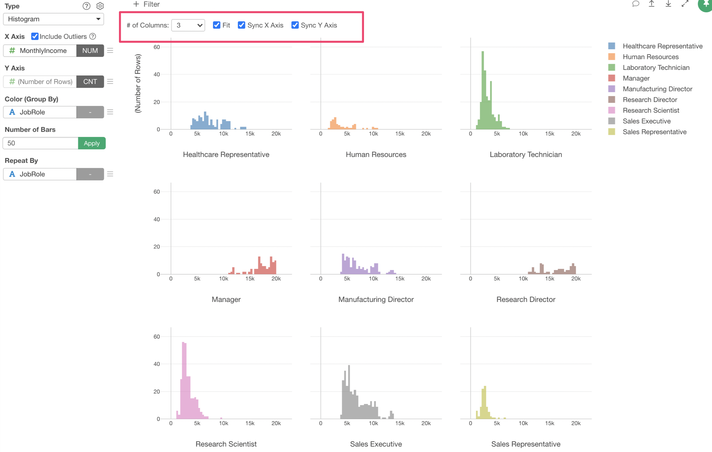Viewport: 712px width, 452px height.
Task: Uncheck Include Outliers checkbox
Action: tap(35, 37)
